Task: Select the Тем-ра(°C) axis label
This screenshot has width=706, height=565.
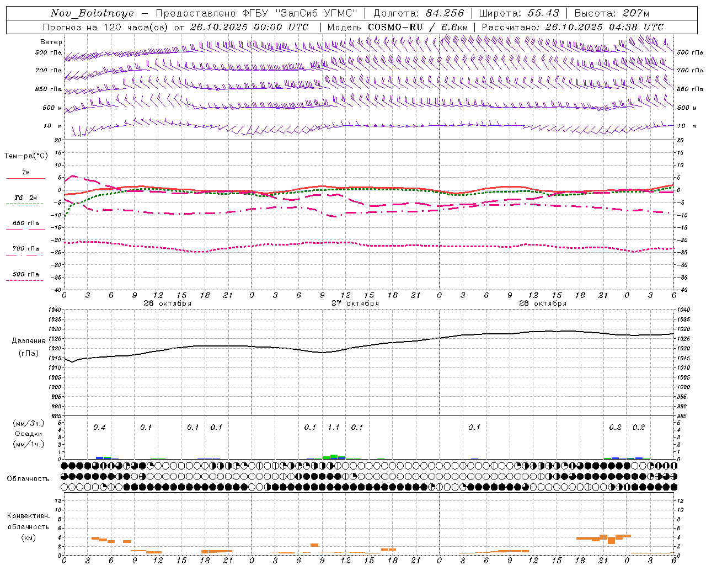Action: click(x=26, y=156)
